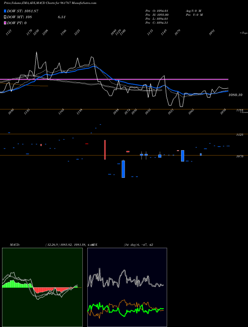Click the tall red candlestick
Image resolution: width=248 pixels, height=327 pixels.
[105, 150]
